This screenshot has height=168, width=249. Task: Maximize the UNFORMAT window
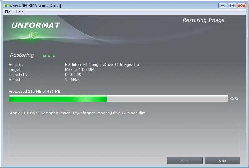point(232,6)
